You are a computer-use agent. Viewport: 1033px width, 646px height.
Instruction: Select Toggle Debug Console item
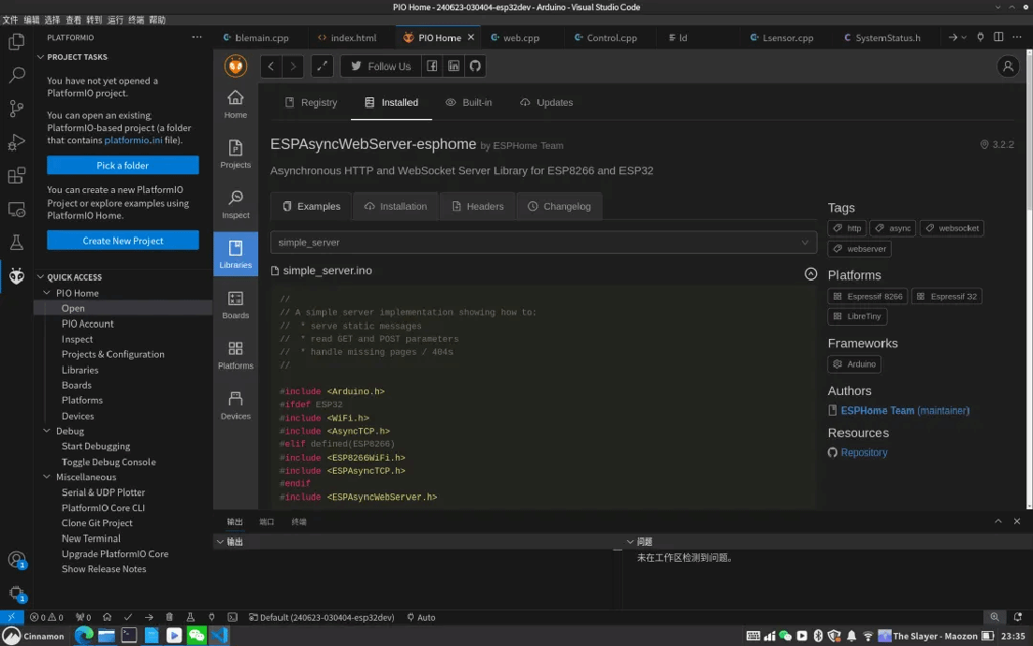click(x=109, y=462)
